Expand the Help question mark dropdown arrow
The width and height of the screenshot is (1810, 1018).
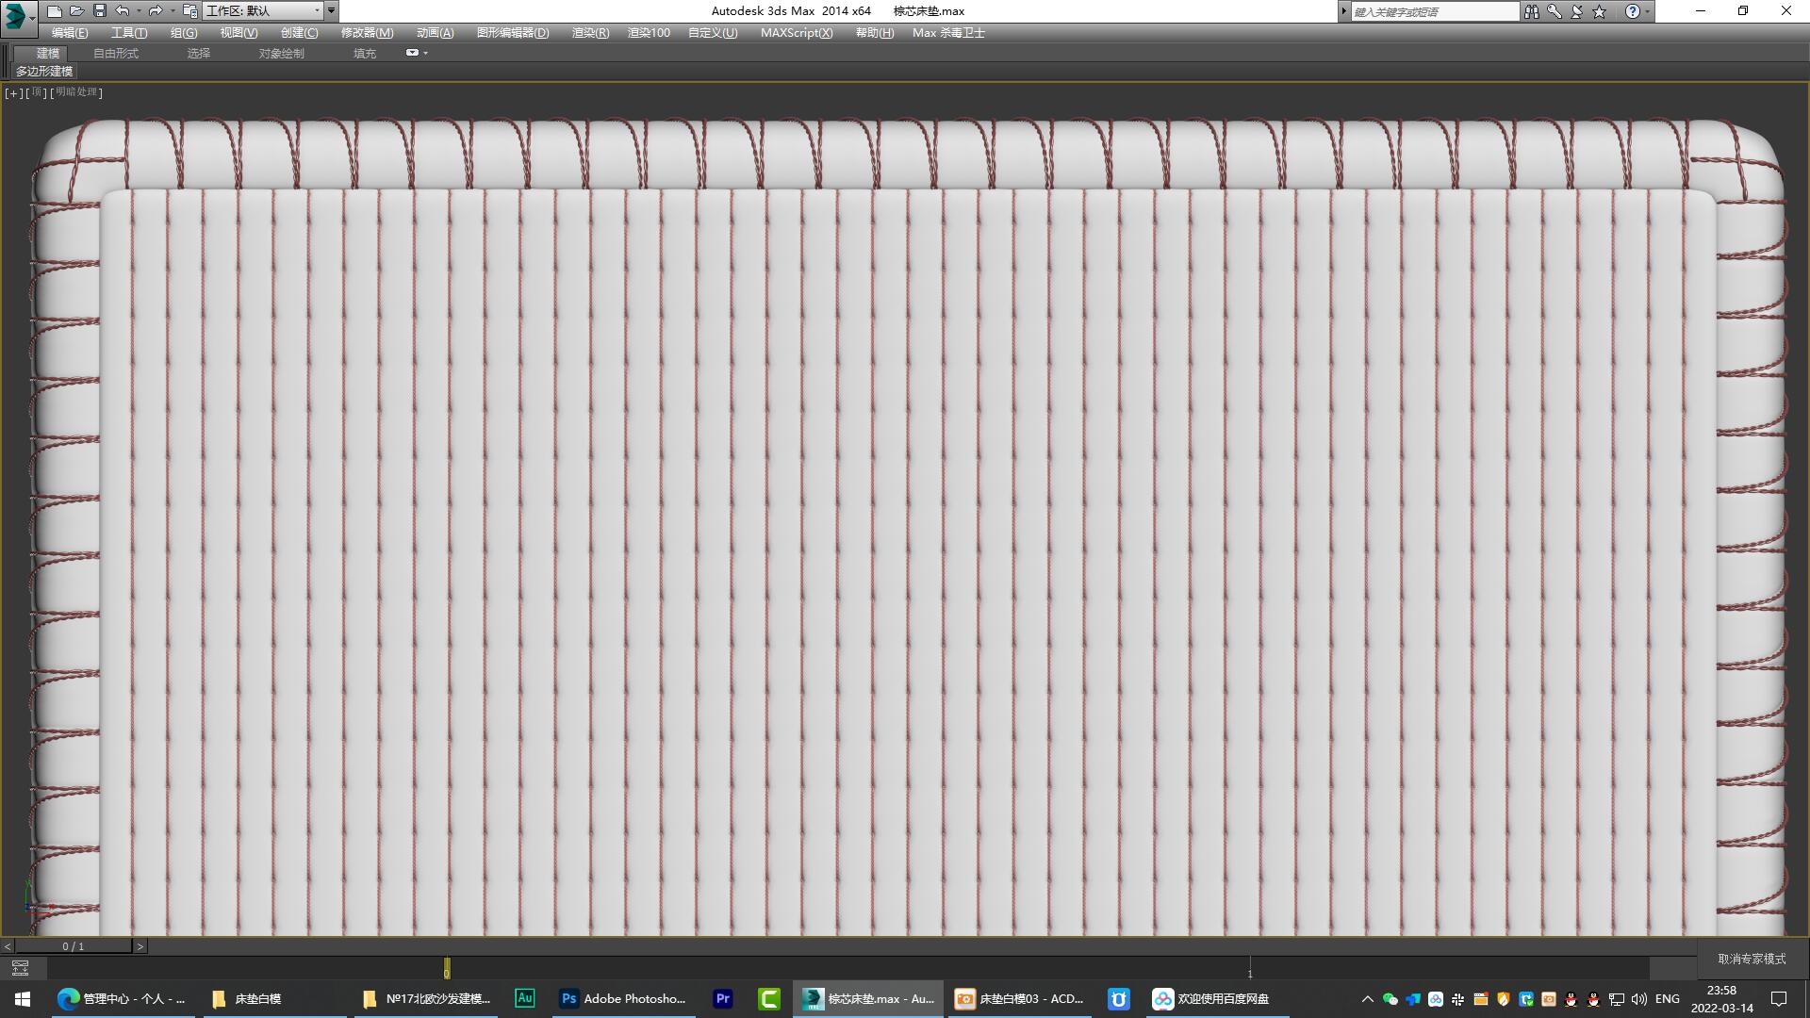(x=1648, y=11)
